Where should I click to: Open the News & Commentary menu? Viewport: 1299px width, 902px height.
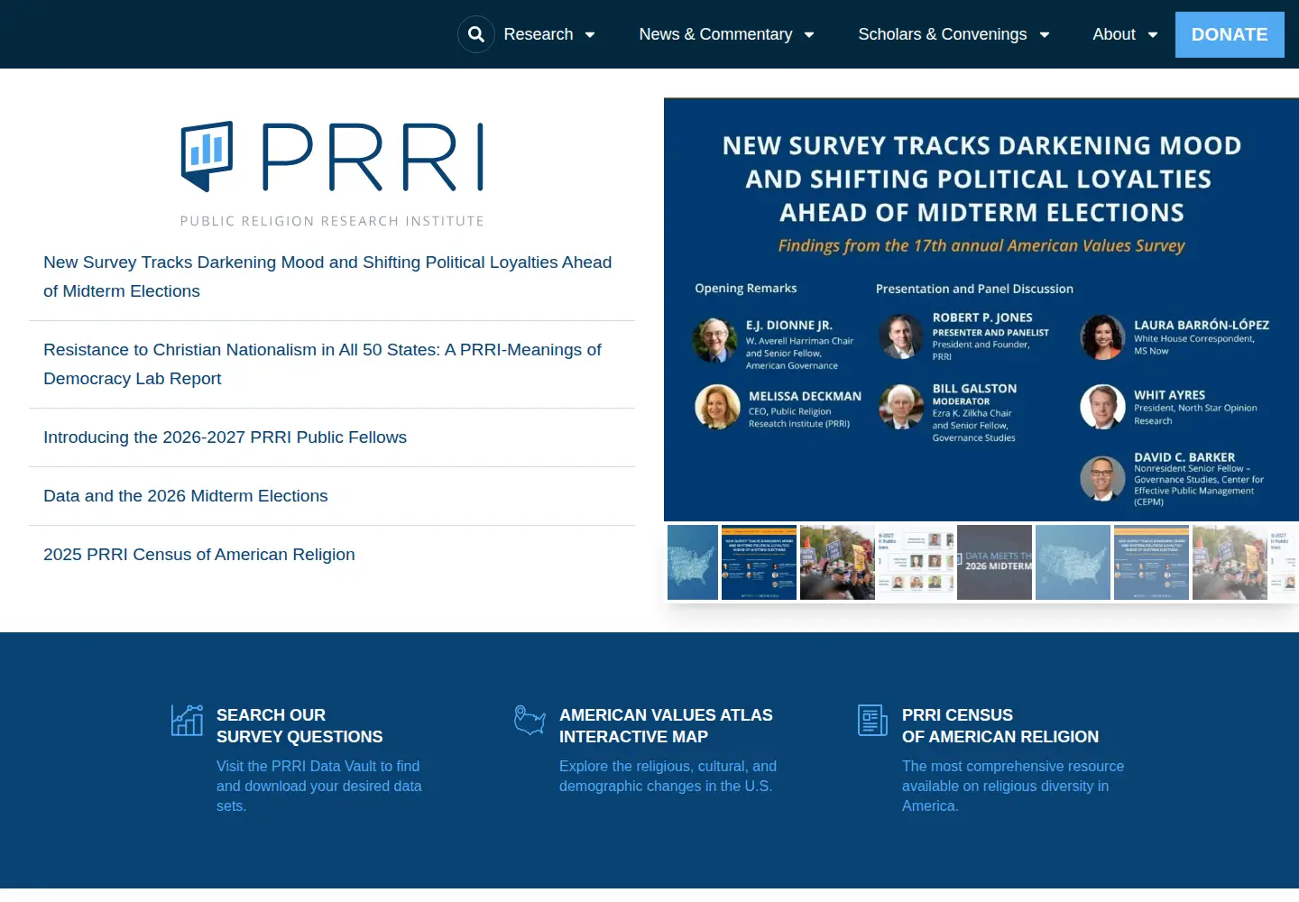[x=715, y=34]
